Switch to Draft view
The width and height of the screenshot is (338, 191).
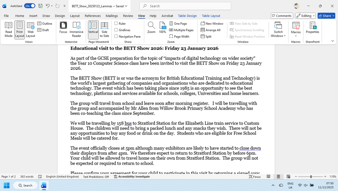click(43, 30)
